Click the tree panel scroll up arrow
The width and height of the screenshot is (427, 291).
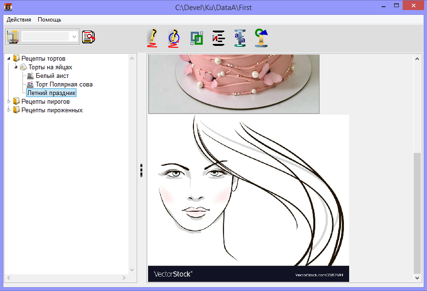click(132, 58)
